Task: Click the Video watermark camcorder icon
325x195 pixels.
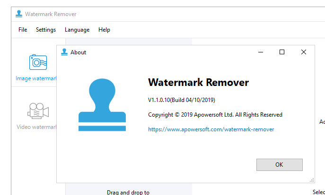Action: pyautogui.click(x=38, y=111)
